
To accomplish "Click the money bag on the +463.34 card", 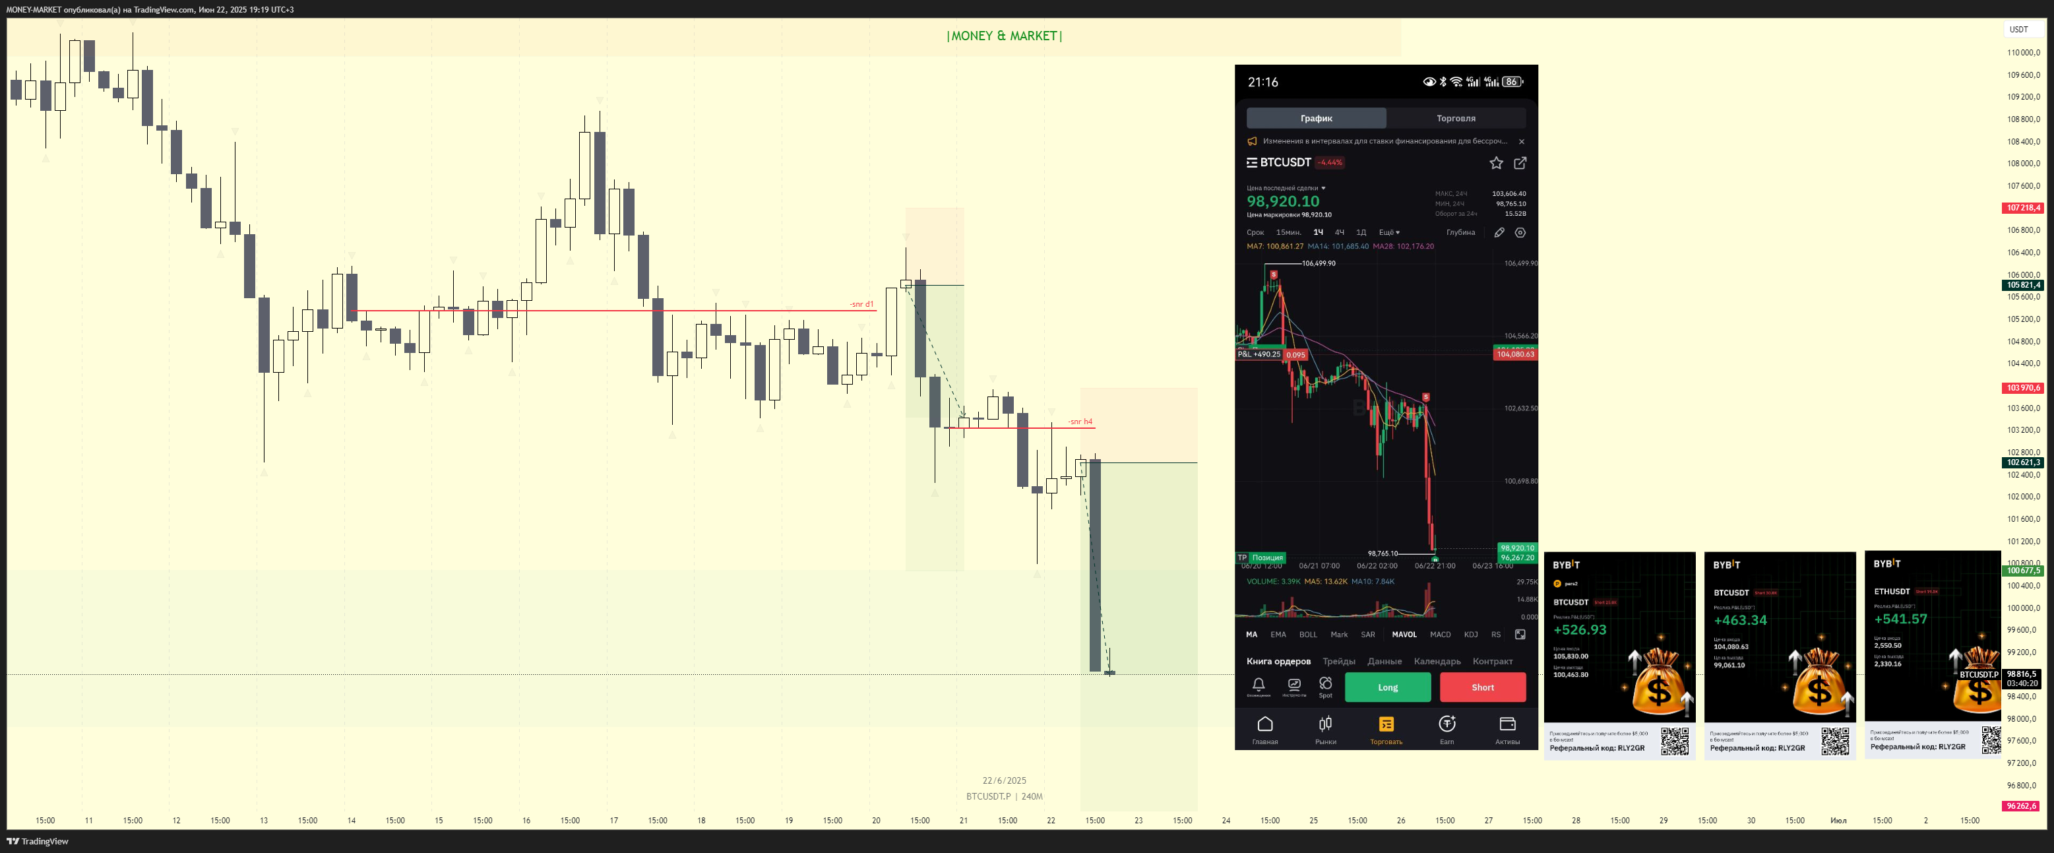I will pyautogui.click(x=1819, y=682).
